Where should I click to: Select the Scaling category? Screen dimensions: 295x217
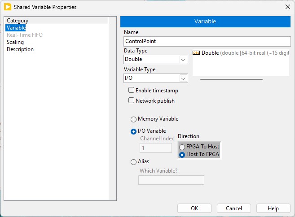coord(15,42)
